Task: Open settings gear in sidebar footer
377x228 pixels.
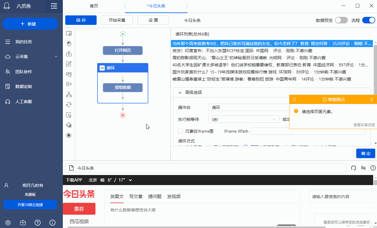Action: (x=8, y=223)
